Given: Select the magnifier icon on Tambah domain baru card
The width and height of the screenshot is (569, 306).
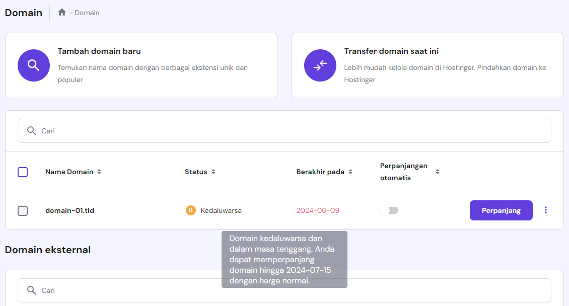Looking at the screenshot, I should point(33,65).
